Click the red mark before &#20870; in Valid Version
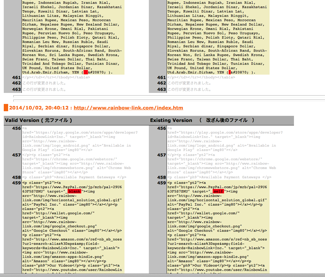Image resolution: width=325 pixels, height=277 pixels. 86,72
